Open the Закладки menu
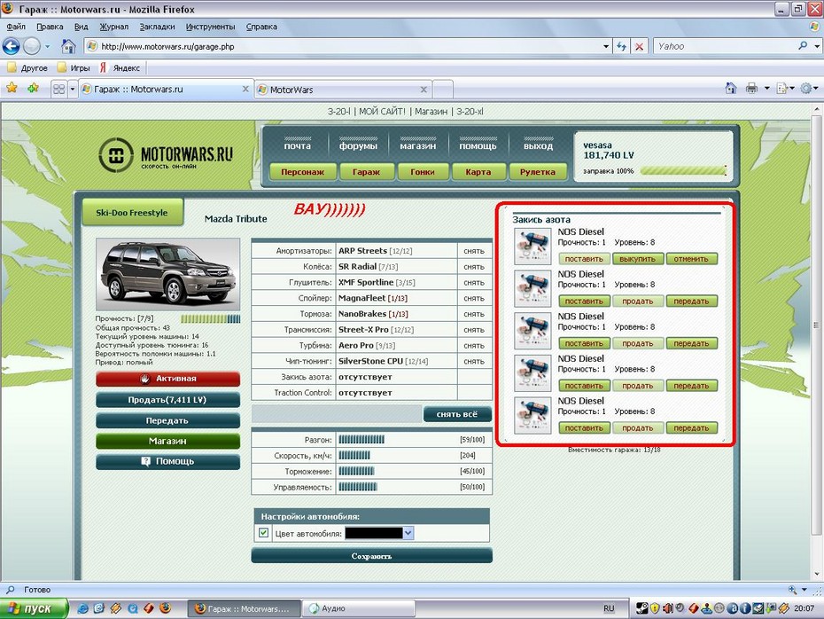Image resolution: width=824 pixels, height=619 pixels. pyautogui.click(x=157, y=27)
